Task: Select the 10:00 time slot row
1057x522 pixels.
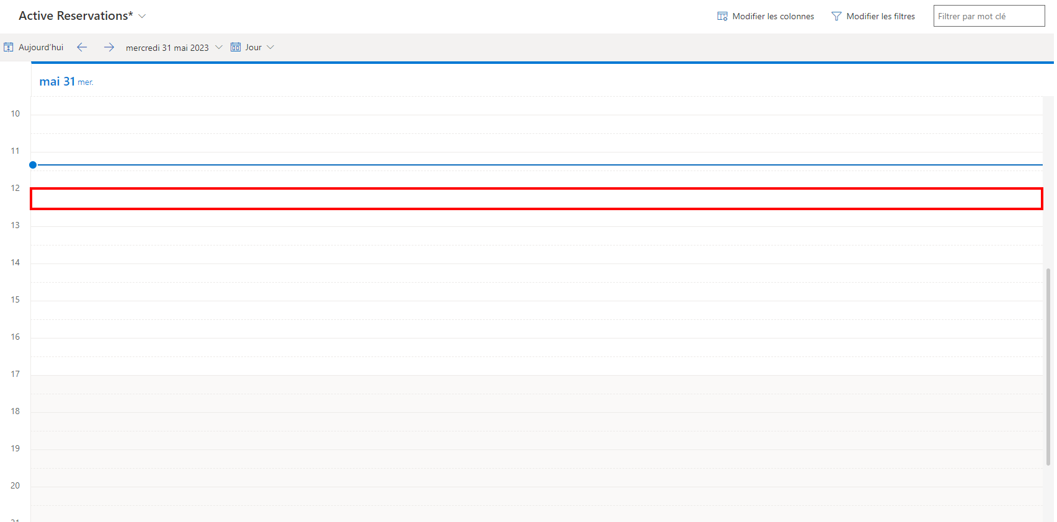Action: click(537, 124)
